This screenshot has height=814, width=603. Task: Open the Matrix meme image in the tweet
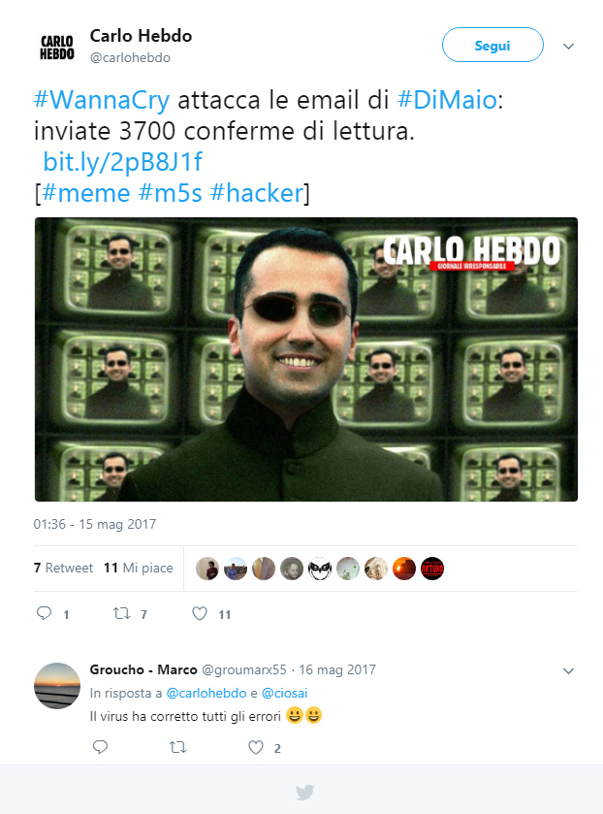click(x=306, y=359)
